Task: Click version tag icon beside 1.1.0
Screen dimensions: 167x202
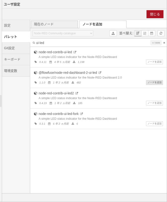Action: (x=36, y=83)
